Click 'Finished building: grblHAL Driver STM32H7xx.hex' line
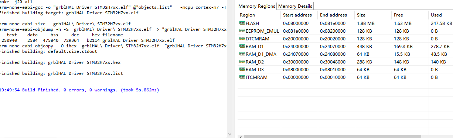 point(61,62)
